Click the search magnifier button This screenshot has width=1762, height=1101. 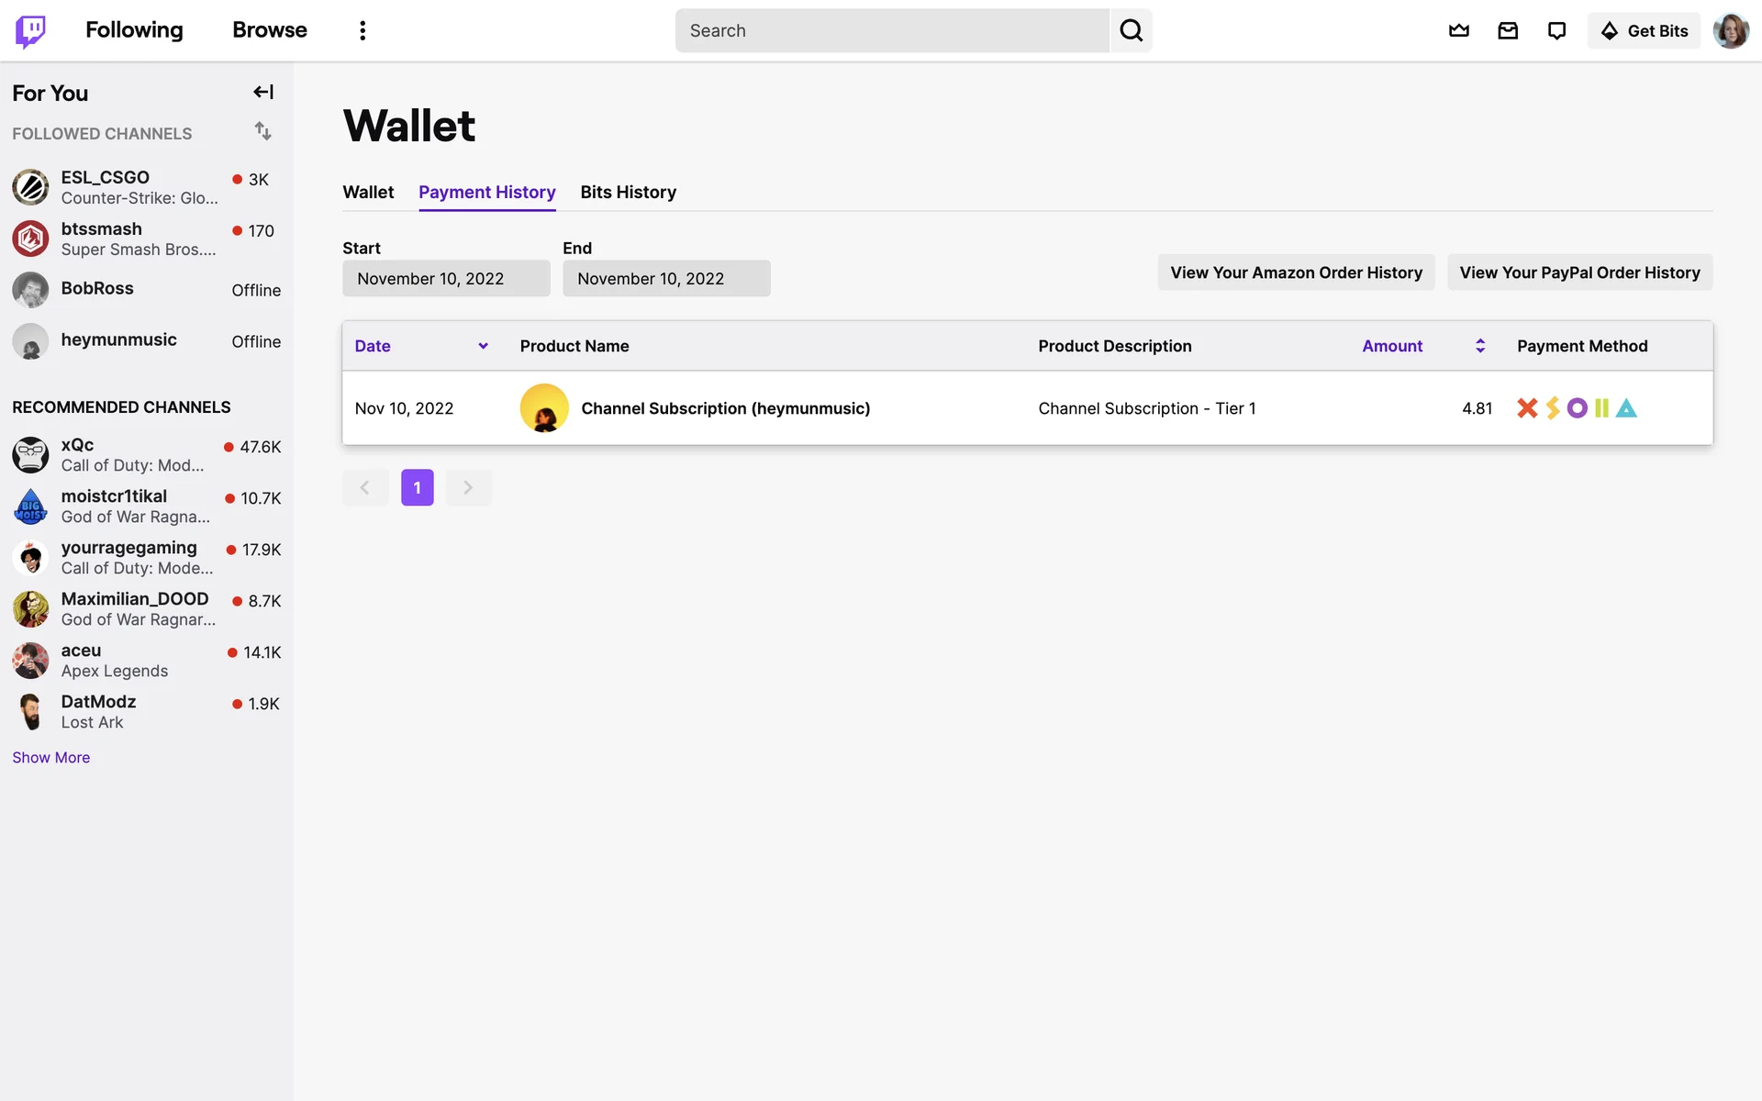(x=1131, y=31)
